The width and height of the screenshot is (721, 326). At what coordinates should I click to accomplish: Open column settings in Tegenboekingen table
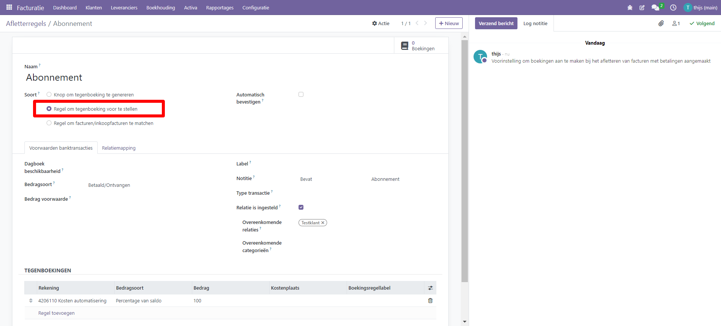tap(430, 288)
